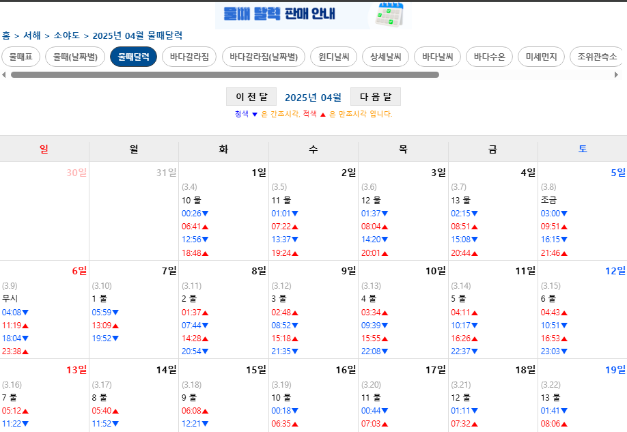Click the left arrow to scroll the tab bar
This screenshot has width=627, height=432.
(4, 74)
